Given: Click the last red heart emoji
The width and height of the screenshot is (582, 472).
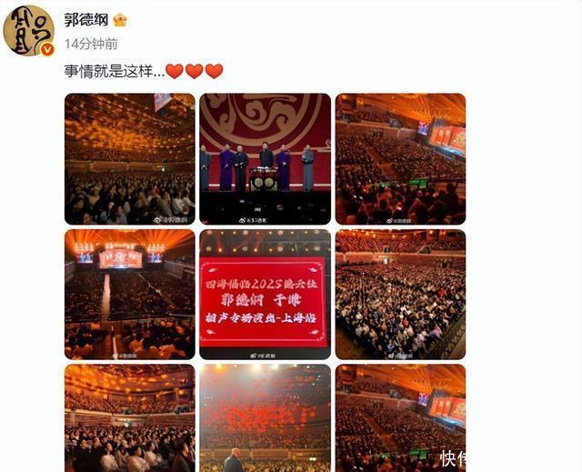Looking at the screenshot, I should (x=214, y=71).
